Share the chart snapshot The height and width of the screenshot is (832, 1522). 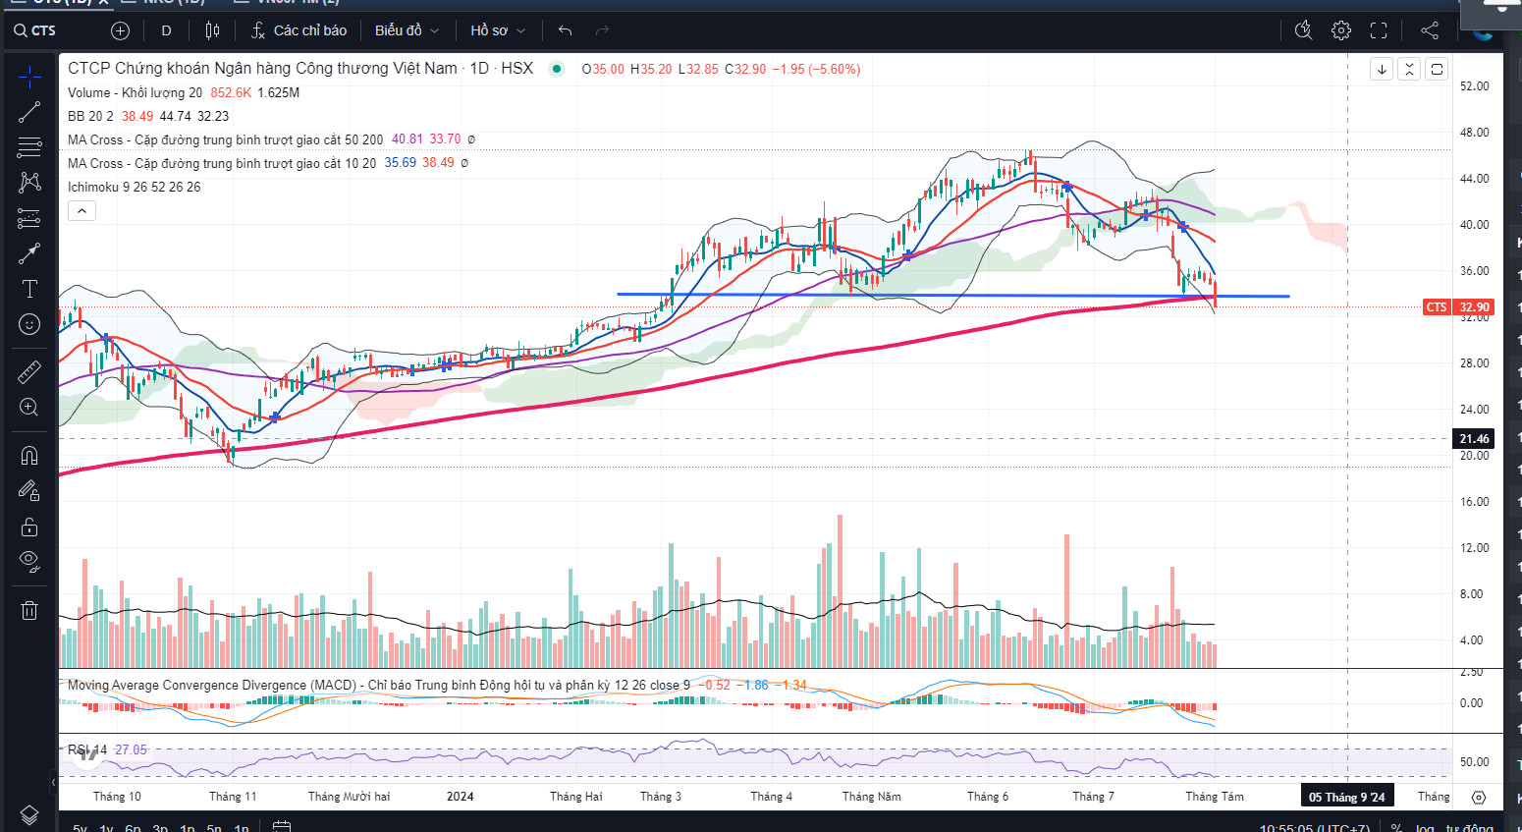click(1430, 30)
